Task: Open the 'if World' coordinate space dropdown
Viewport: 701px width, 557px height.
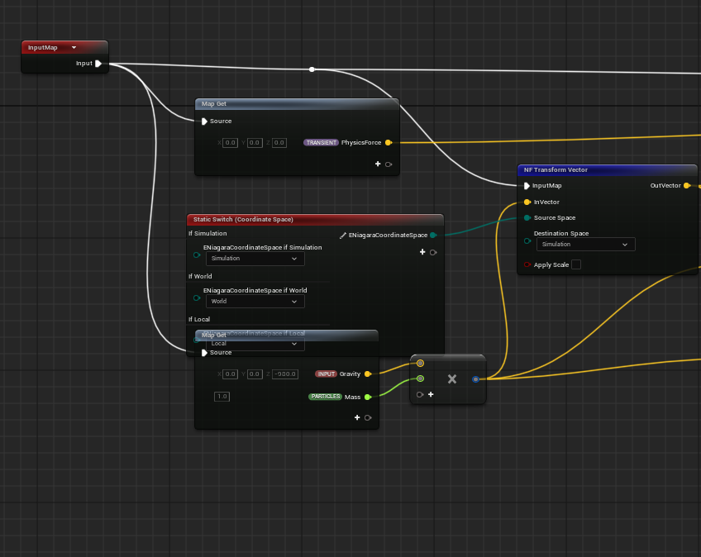Action: click(x=255, y=302)
